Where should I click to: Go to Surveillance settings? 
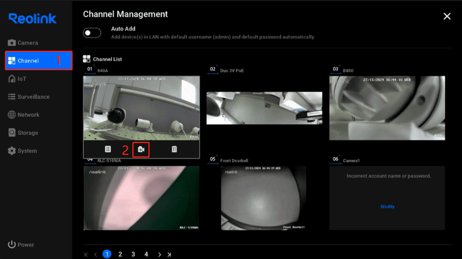29,97
